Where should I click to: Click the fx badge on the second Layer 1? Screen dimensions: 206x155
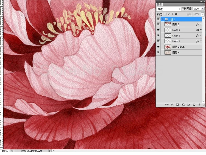coord(197,35)
